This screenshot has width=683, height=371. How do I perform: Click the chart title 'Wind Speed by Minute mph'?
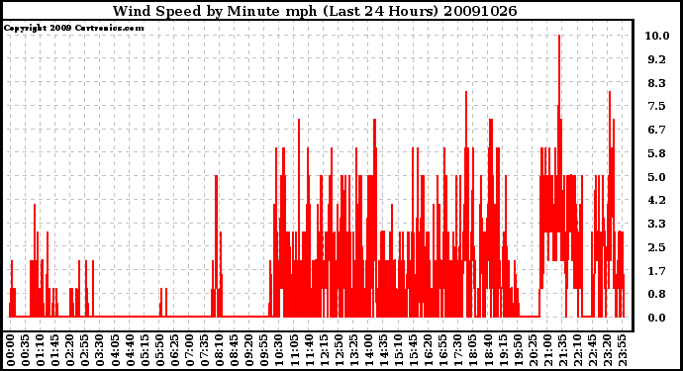click(x=215, y=11)
